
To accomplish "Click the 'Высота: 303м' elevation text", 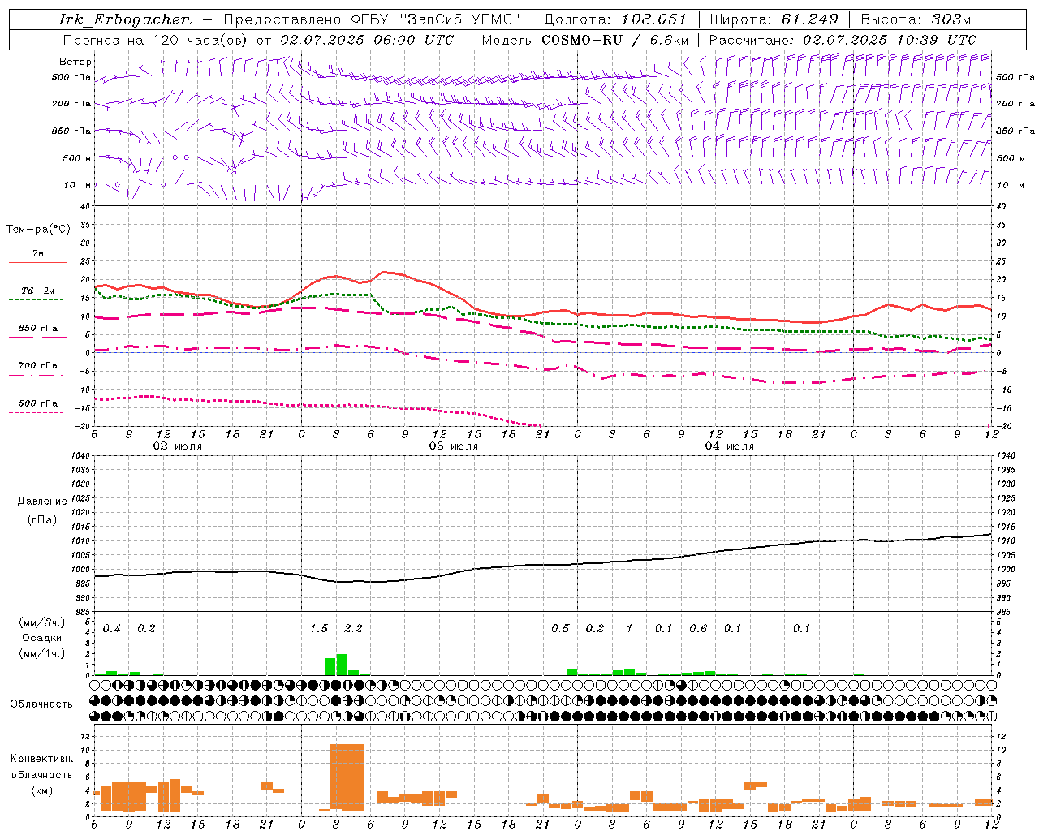I will 916,19.
